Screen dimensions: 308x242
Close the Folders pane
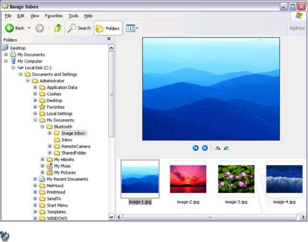pyautogui.click(x=109, y=39)
